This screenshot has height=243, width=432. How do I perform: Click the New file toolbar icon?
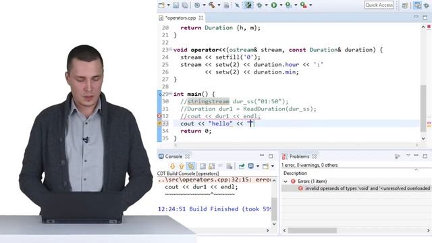pyautogui.click(x=162, y=5)
